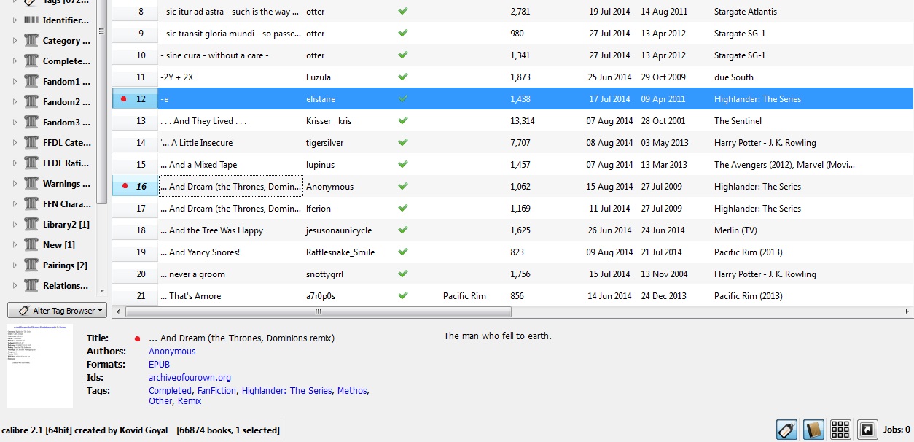Click the green checkmark in the -2Y + 2X row
914x442 pixels.
point(403,77)
